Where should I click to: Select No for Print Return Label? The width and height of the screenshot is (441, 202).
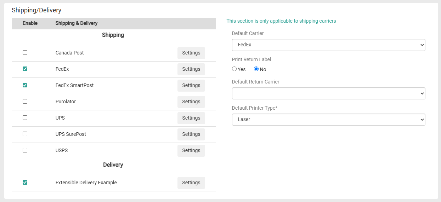click(x=256, y=69)
